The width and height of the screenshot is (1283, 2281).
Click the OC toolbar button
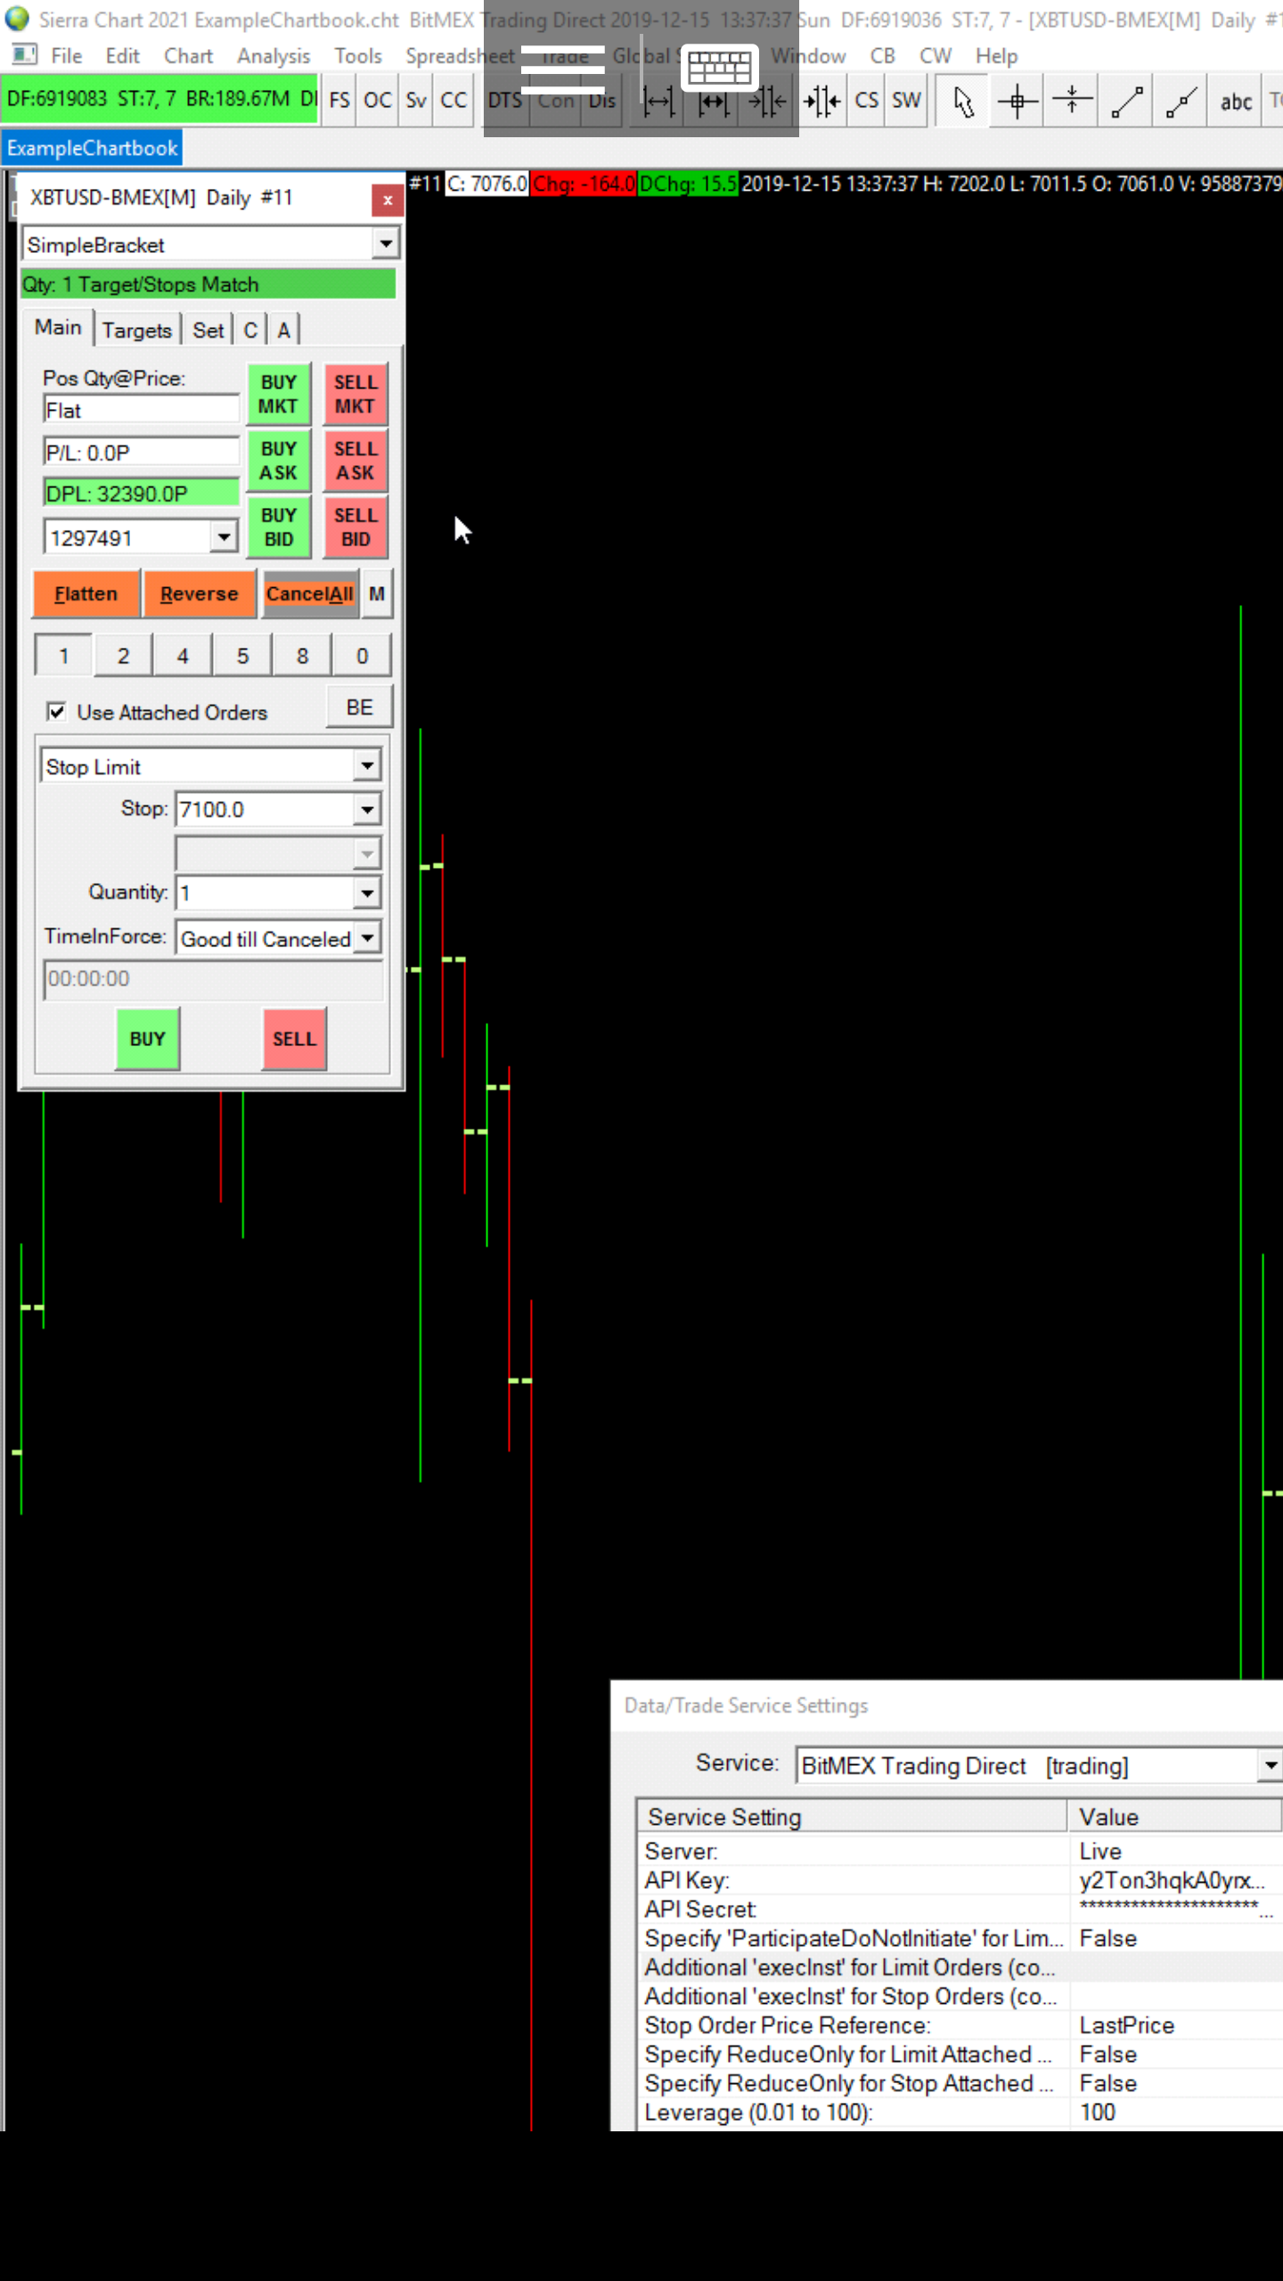(378, 100)
